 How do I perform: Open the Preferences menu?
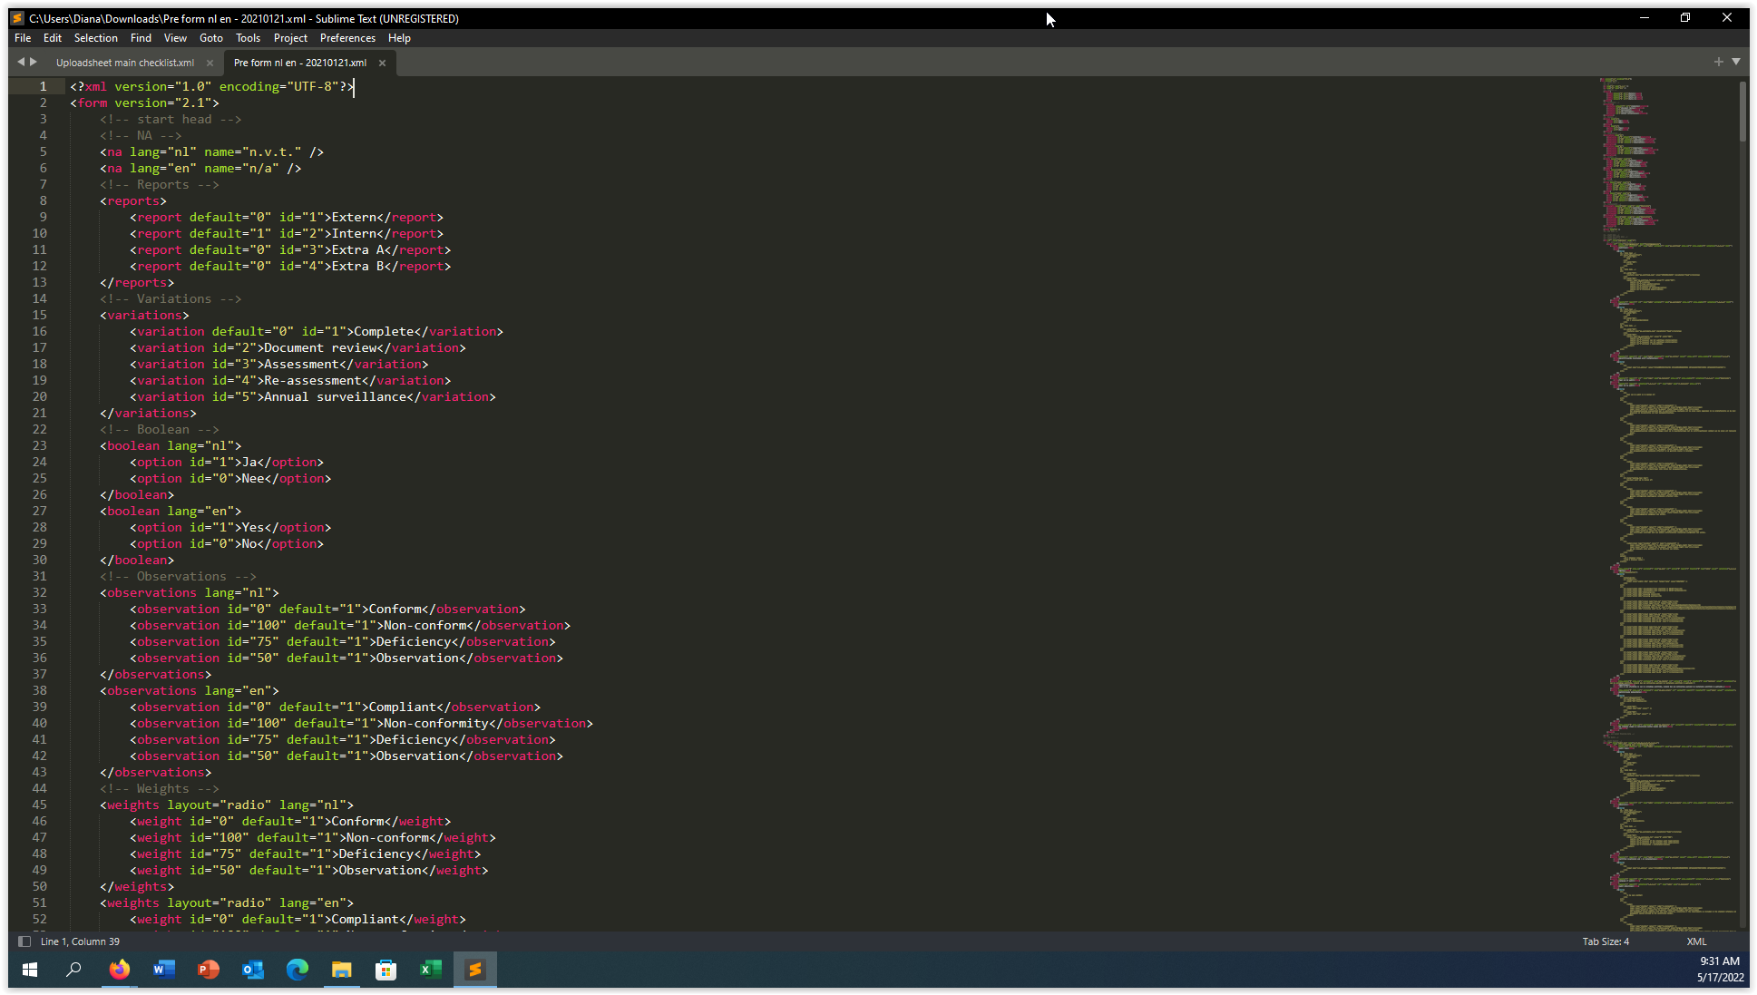(347, 38)
